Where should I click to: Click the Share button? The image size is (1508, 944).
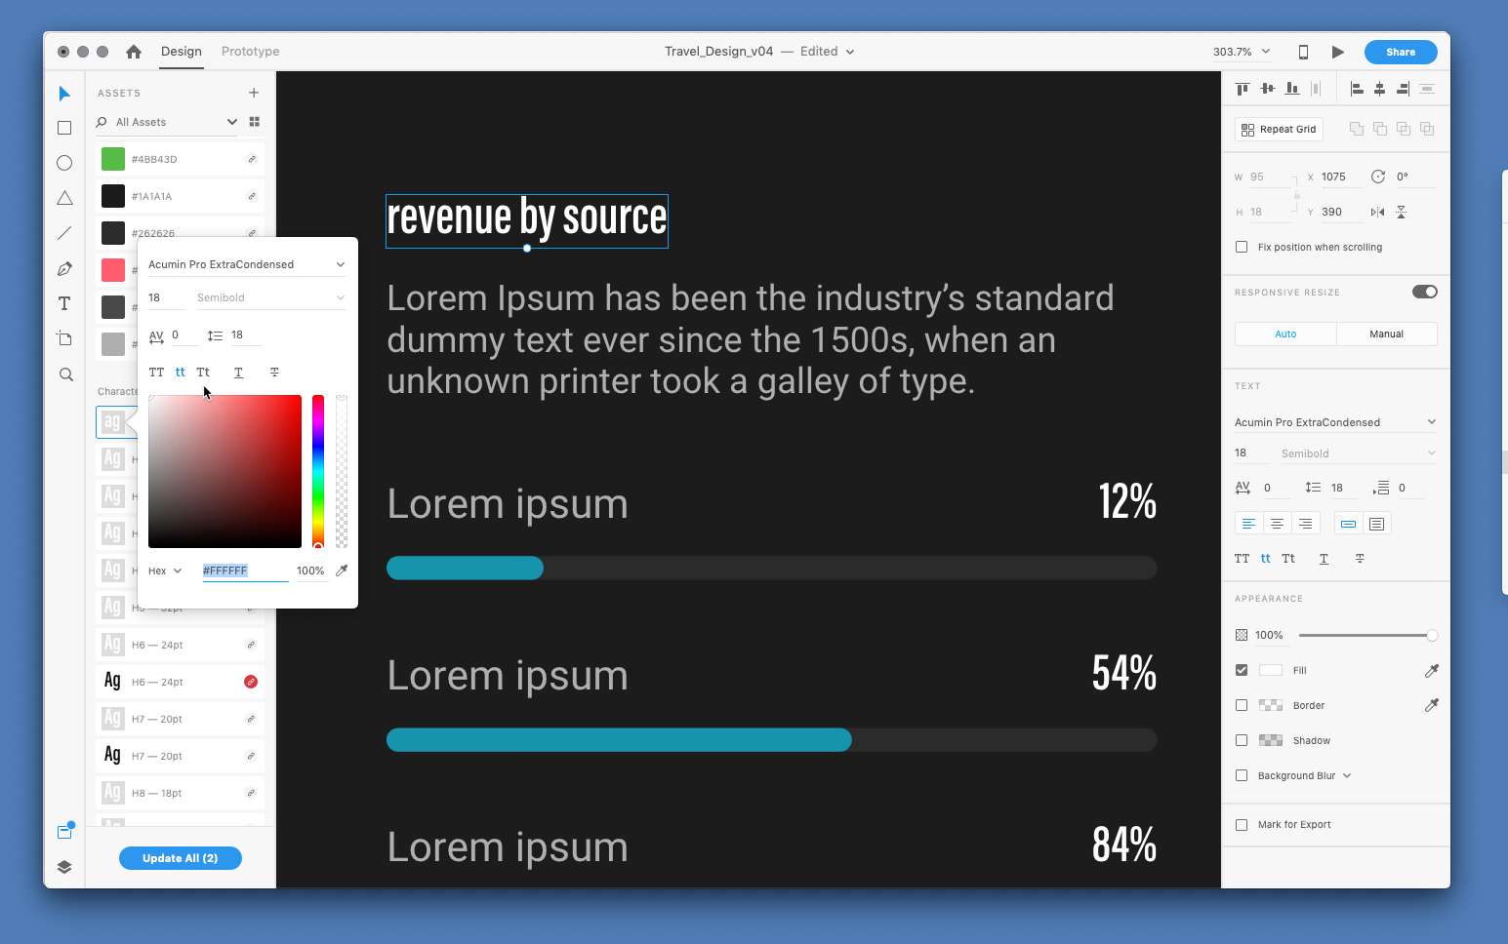[1401, 52]
